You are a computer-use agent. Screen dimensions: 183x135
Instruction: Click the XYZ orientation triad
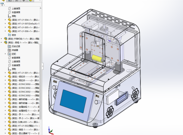click(x=51, y=131)
